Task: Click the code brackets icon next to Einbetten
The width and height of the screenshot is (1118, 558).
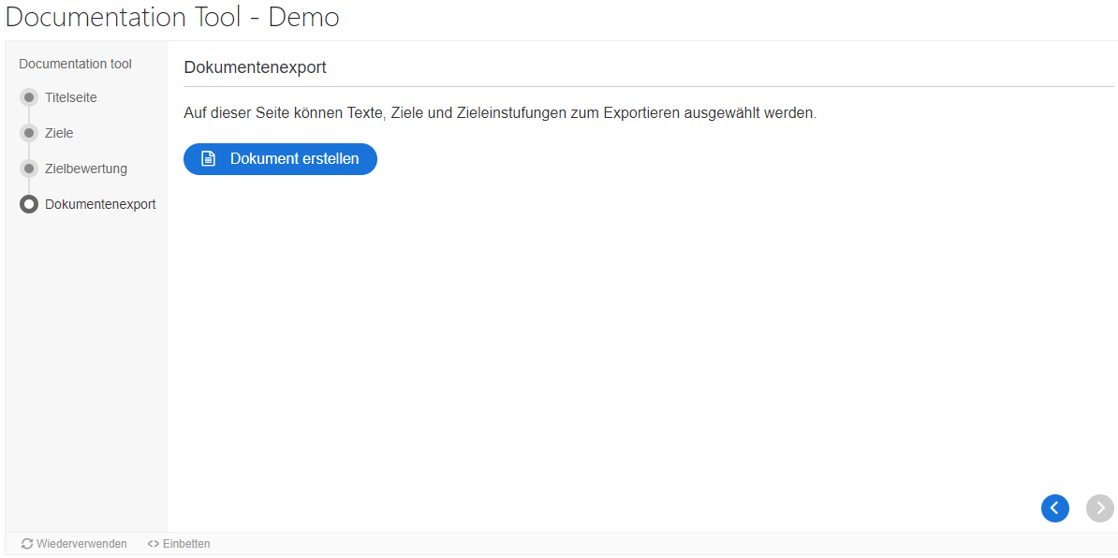Action: [153, 544]
